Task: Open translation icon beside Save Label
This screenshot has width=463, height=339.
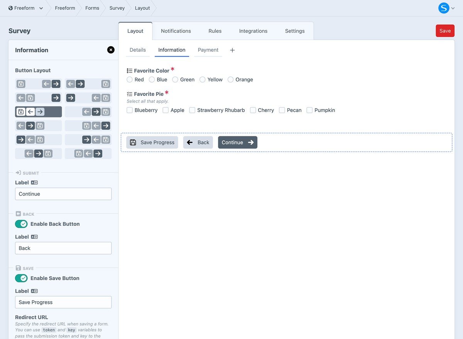Action: coord(34,291)
